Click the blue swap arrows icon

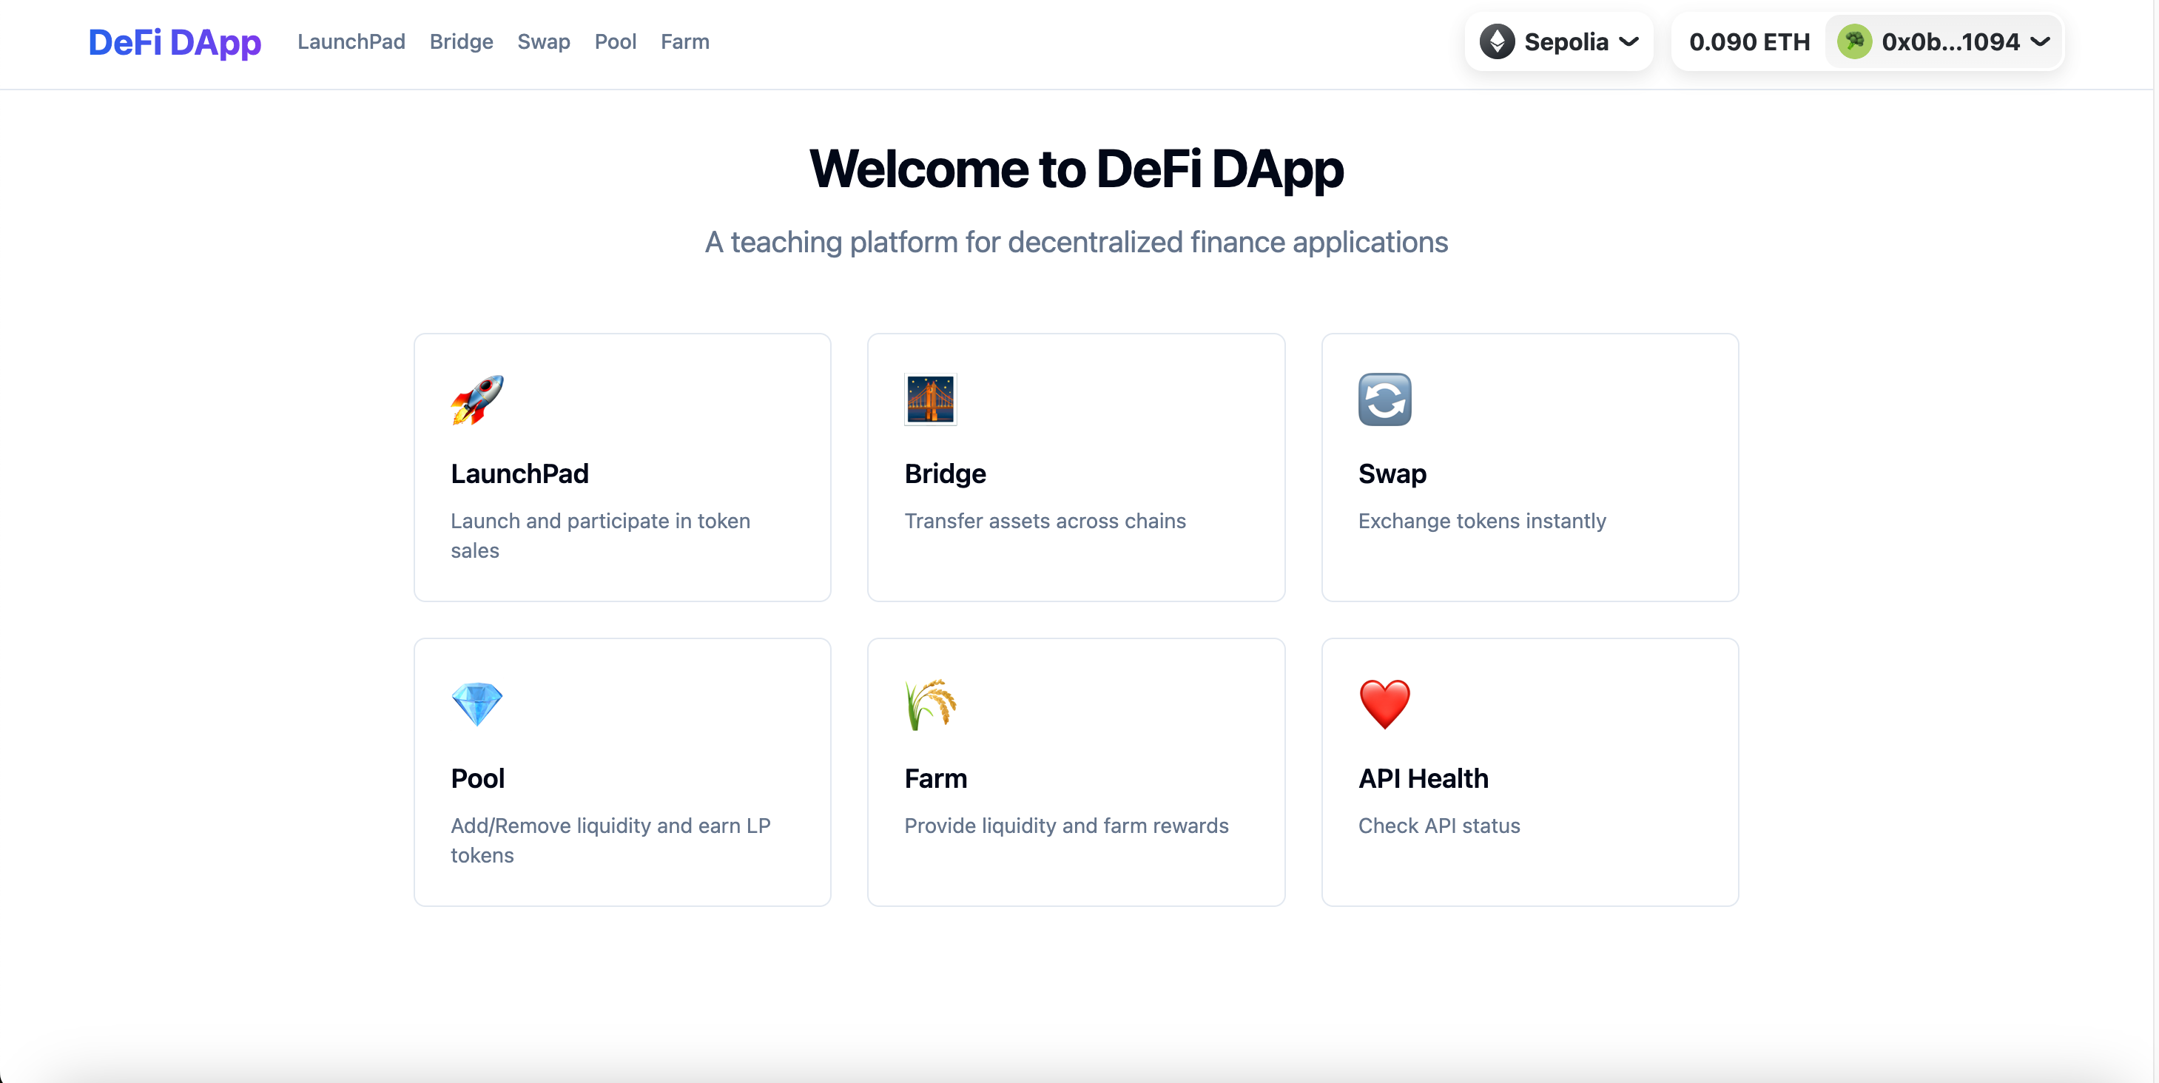1384,400
